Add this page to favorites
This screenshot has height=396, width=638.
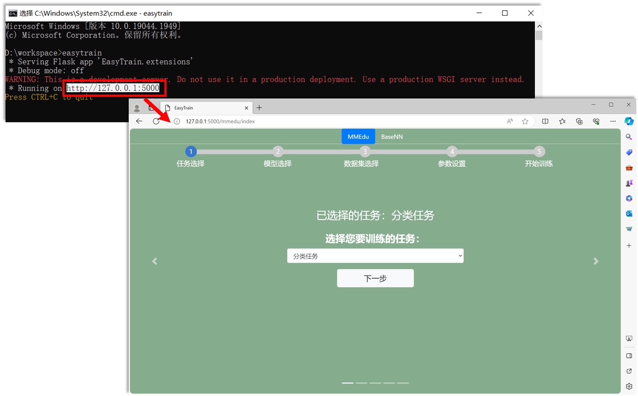coord(525,121)
